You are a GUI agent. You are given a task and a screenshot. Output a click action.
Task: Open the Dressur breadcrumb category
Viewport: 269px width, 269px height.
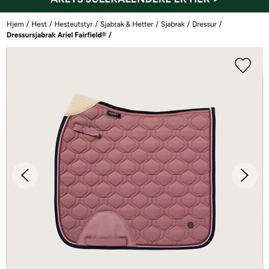coord(205,24)
